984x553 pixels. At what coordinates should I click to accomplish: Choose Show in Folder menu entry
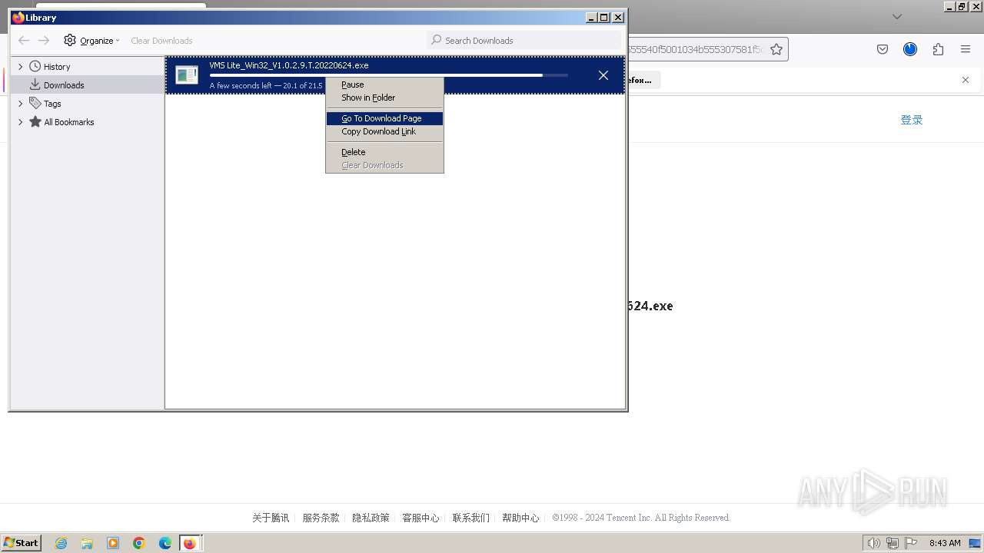click(x=384, y=98)
